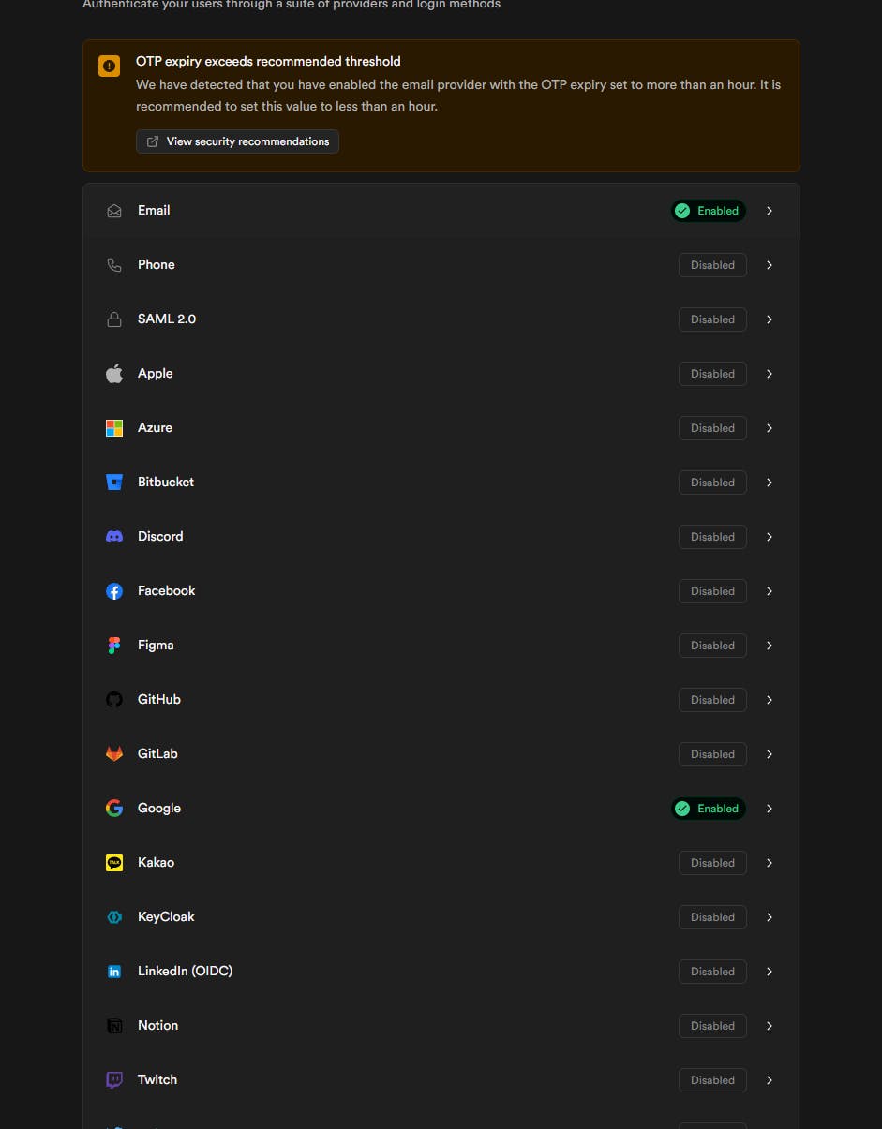This screenshot has height=1129, width=882.
Task: Click the Discord logo icon
Action: (114, 537)
